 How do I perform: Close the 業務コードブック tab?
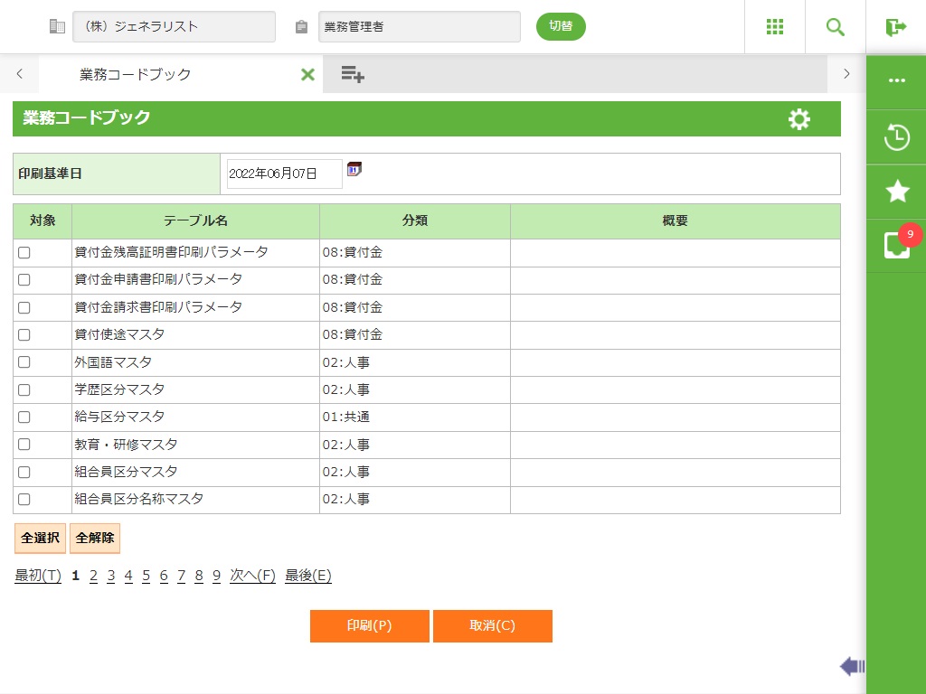tap(307, 74)
